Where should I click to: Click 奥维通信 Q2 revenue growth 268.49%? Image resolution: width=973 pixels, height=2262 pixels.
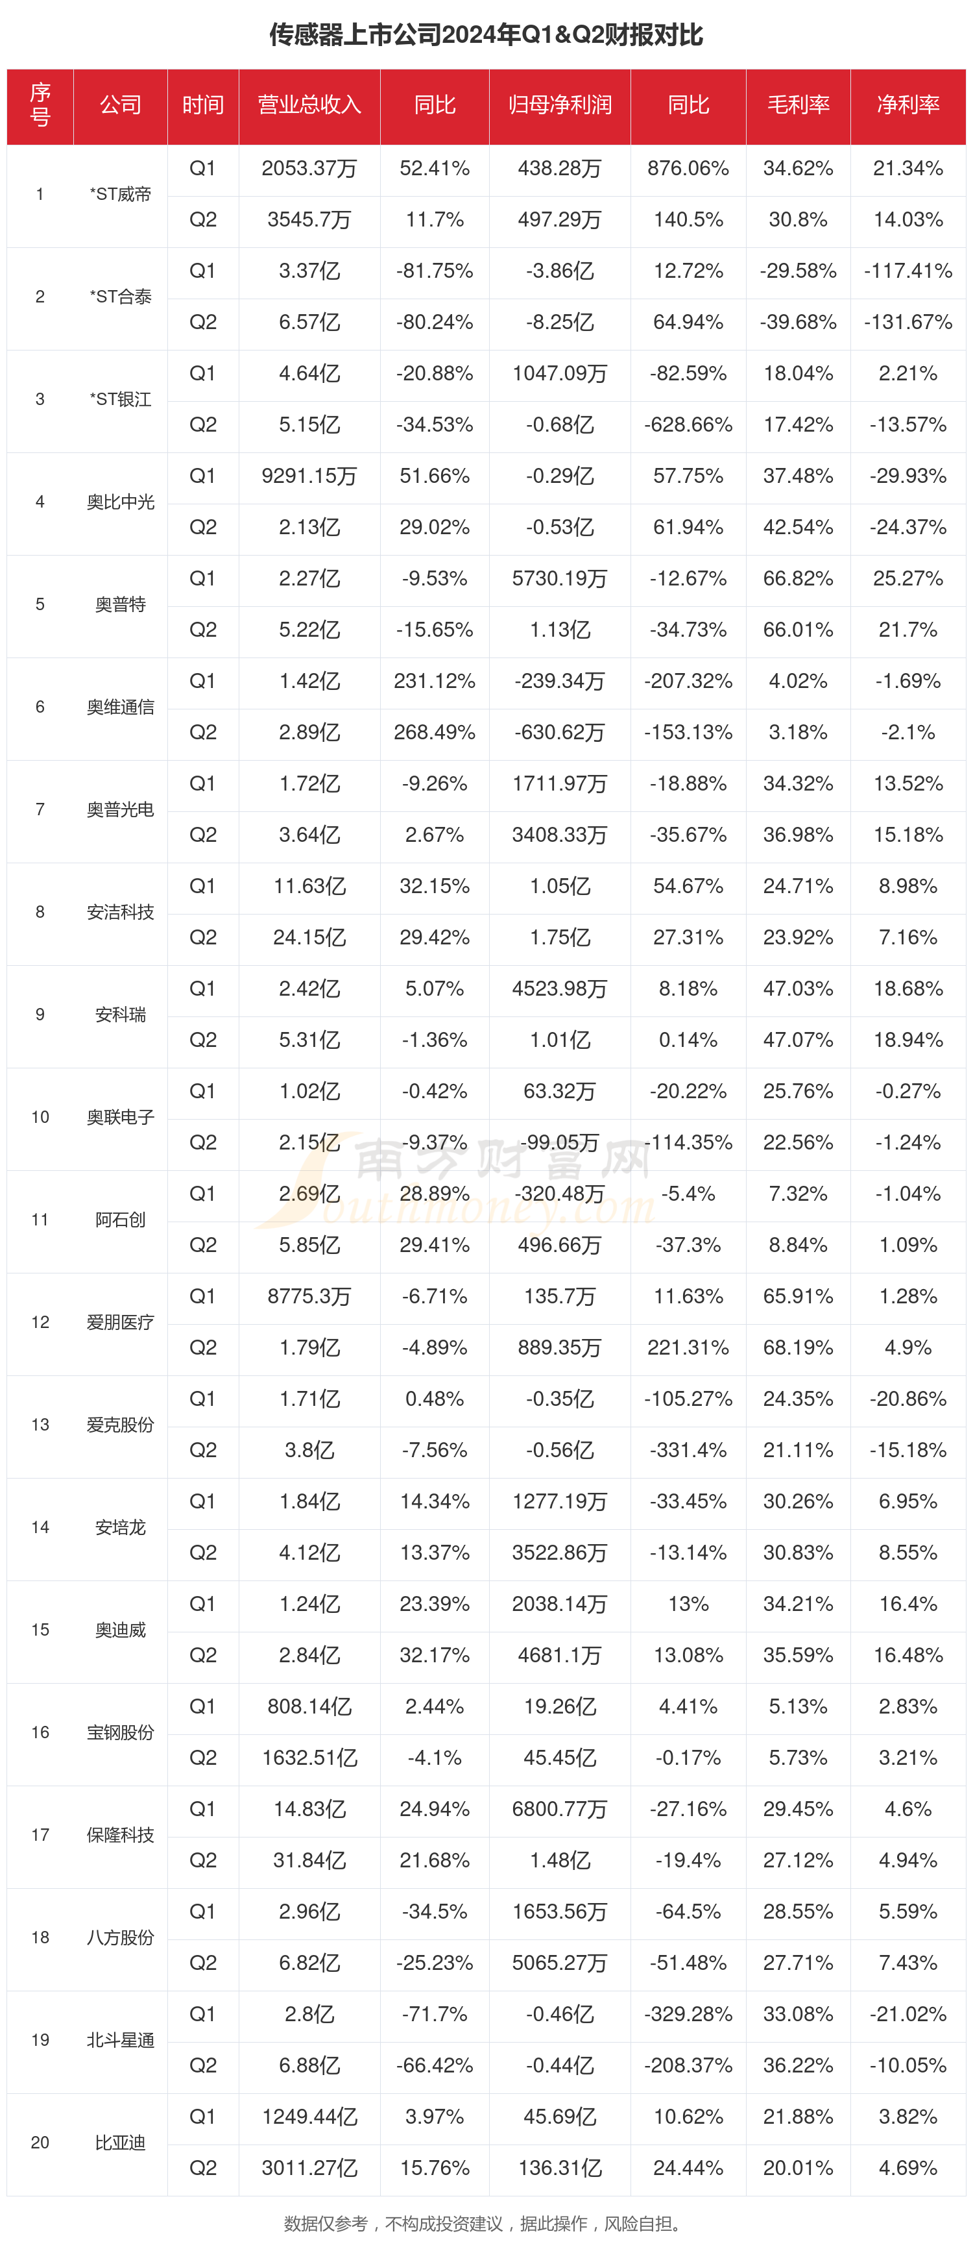435,732
